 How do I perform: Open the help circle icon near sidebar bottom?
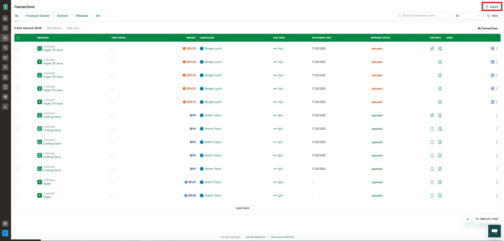click(x=5, y=223)
